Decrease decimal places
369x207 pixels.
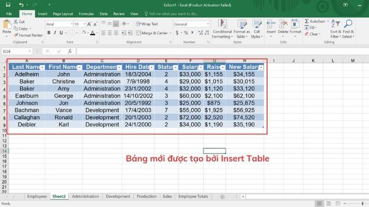point(207,33)
